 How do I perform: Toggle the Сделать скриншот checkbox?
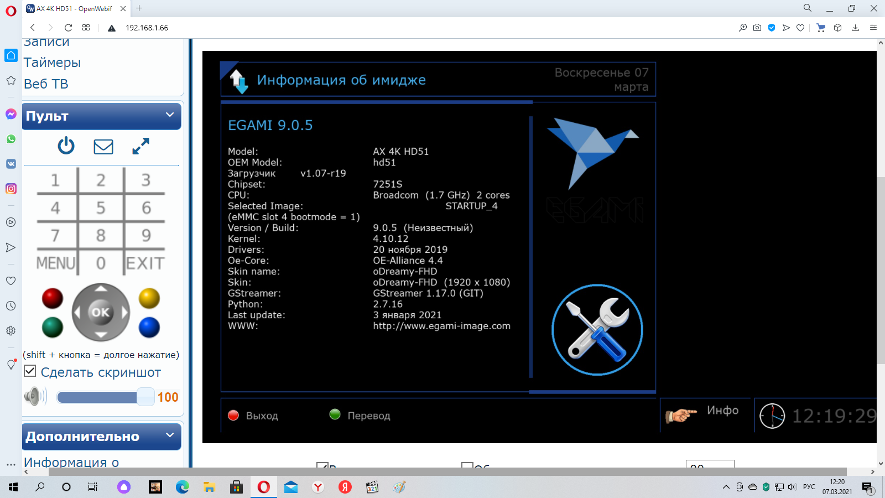30,371
